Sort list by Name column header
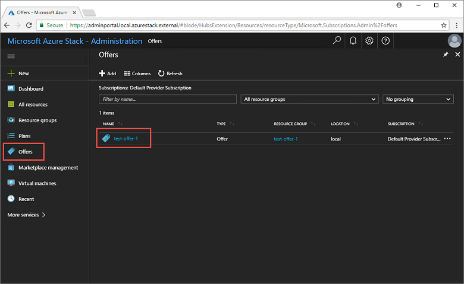Image resolution: width=464 pixels, height=284 pixels. [108, 124]
